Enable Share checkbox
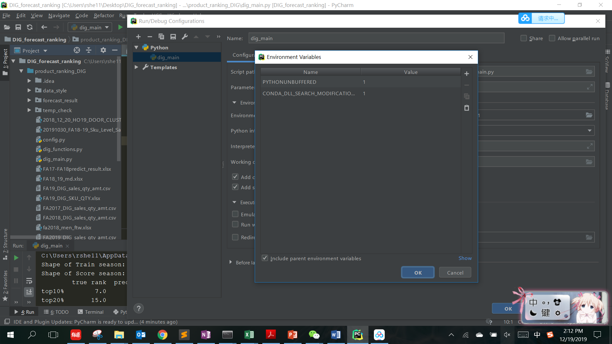Screen dimensions: 612x344 pos(524,38)
